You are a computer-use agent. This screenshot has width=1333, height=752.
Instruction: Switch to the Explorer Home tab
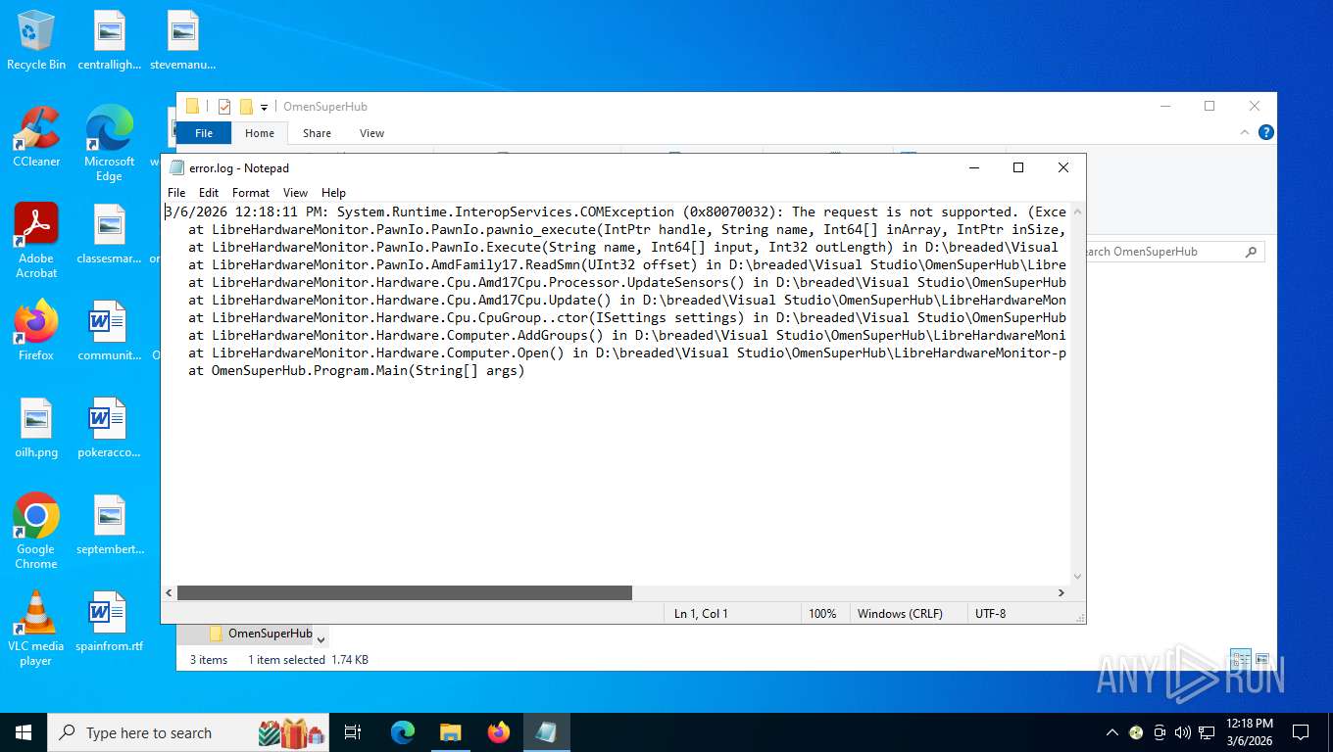coord(260,133)
